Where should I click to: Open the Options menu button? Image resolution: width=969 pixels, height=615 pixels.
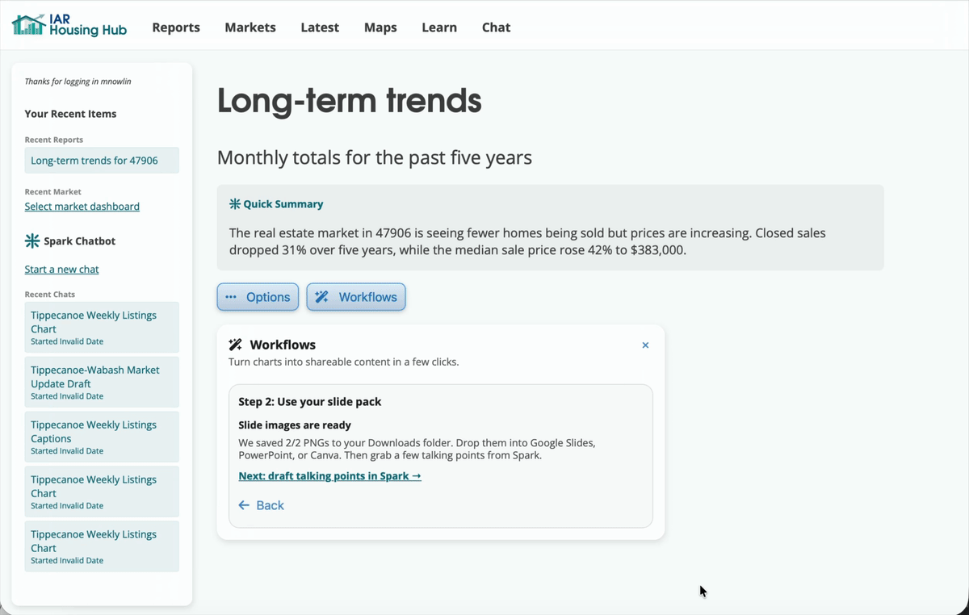click(258, 297)
